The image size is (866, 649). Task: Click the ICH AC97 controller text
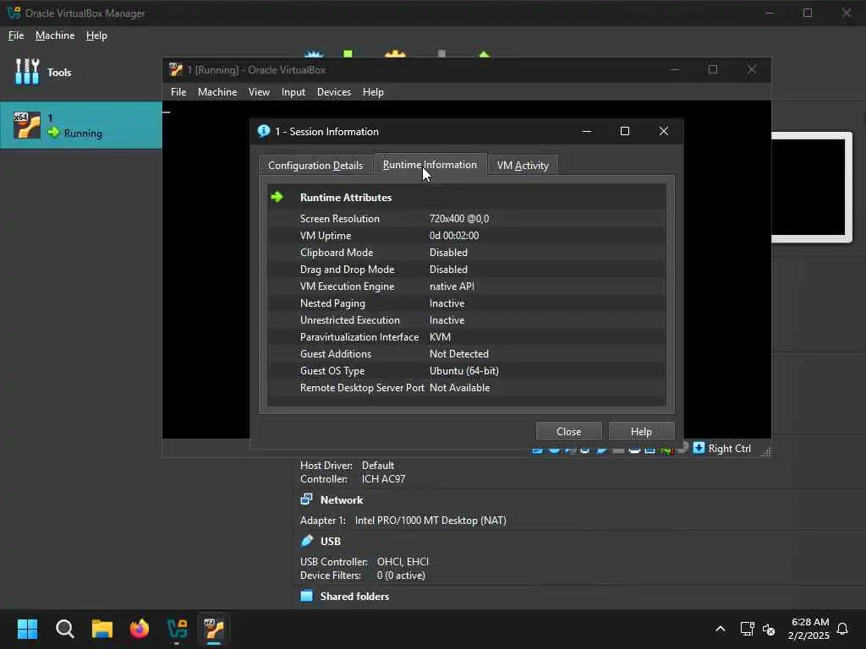coord(383,478)
